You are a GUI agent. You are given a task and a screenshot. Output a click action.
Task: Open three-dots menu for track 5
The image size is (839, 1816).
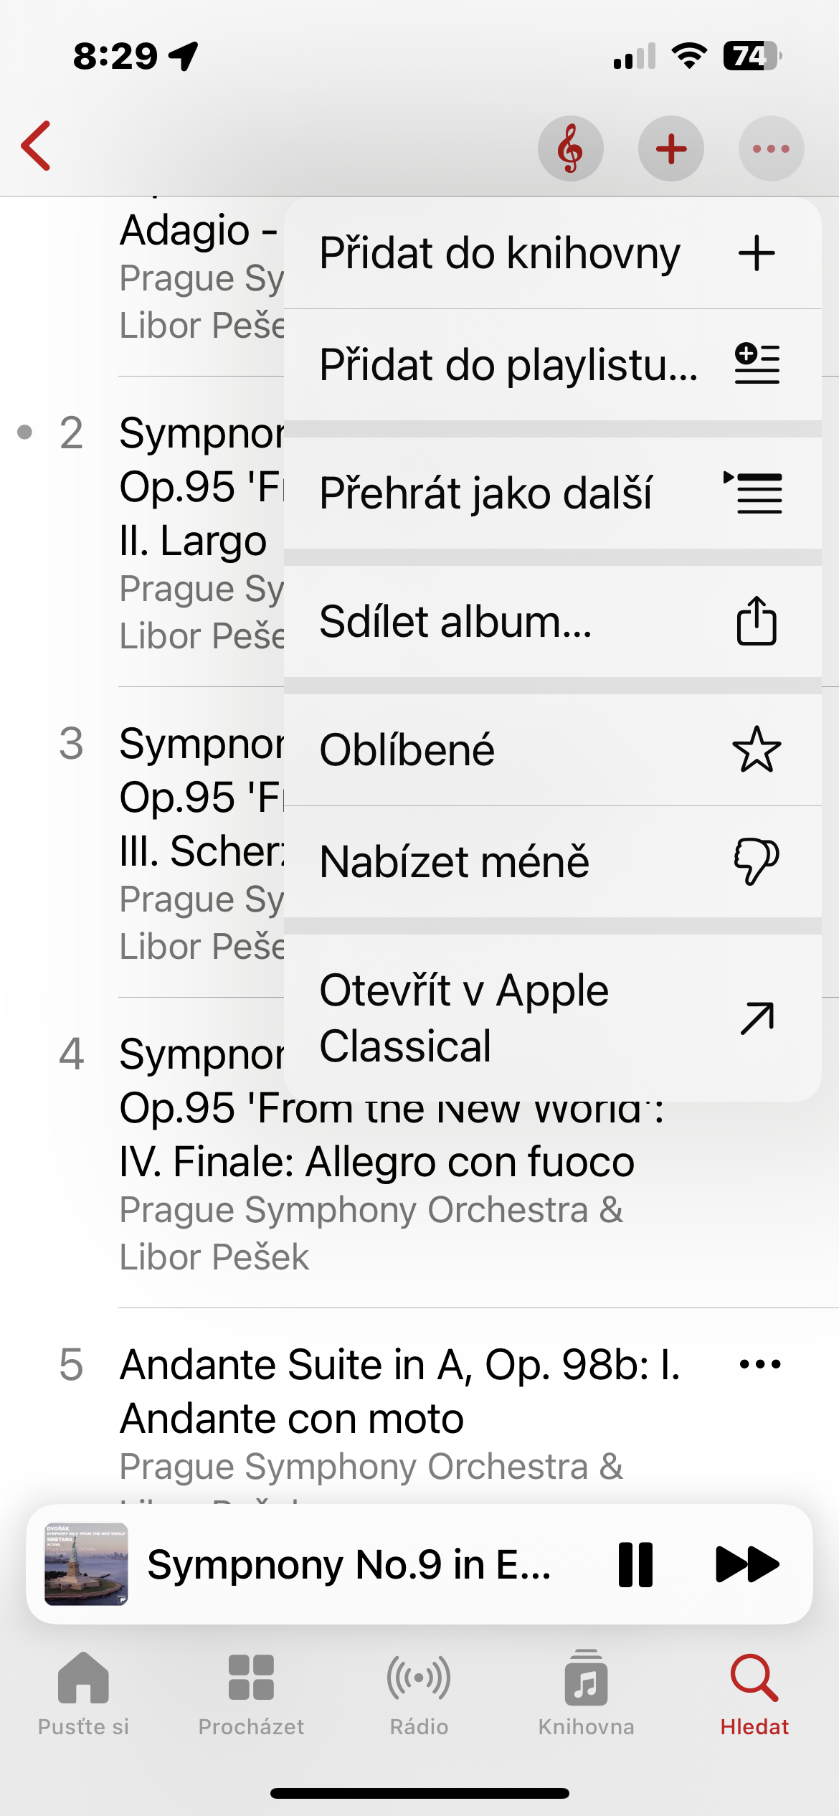(759, 1364)
